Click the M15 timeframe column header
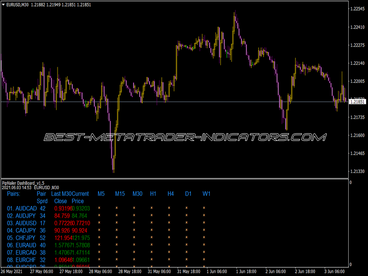368x276 pixels. coord(120,194)
